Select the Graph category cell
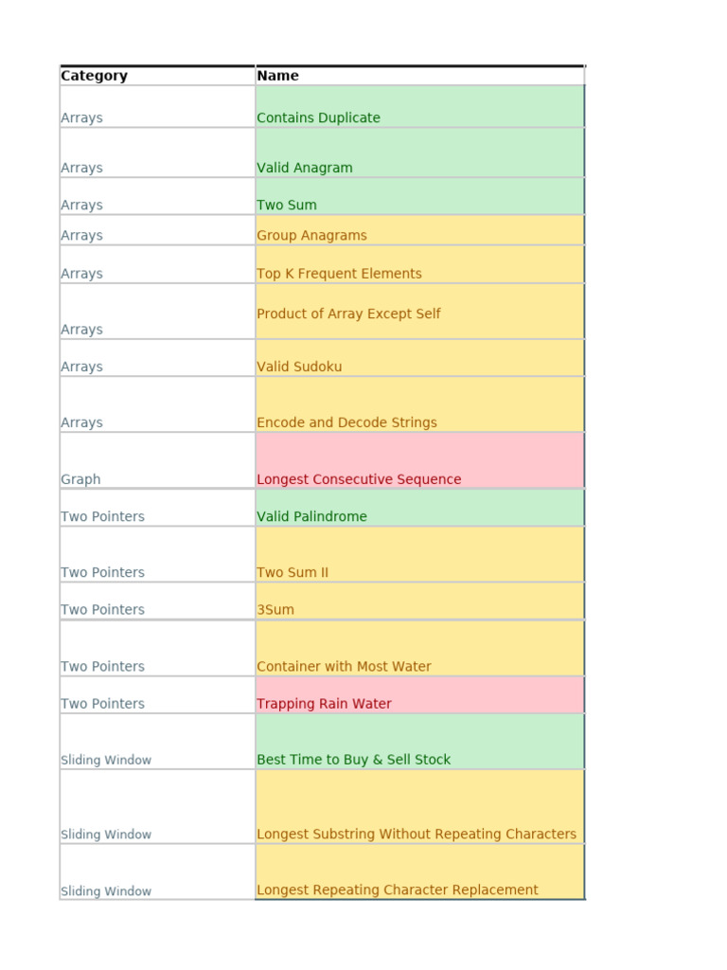 80,479
